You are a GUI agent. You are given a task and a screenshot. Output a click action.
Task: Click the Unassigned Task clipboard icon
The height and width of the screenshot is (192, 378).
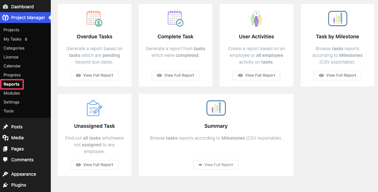(94, 108)
